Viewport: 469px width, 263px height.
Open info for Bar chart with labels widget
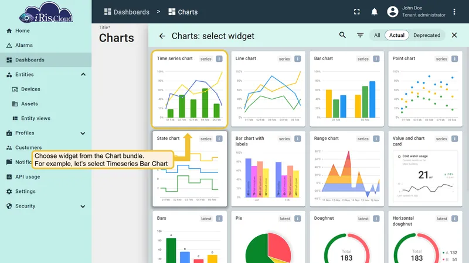pos(298,139)
